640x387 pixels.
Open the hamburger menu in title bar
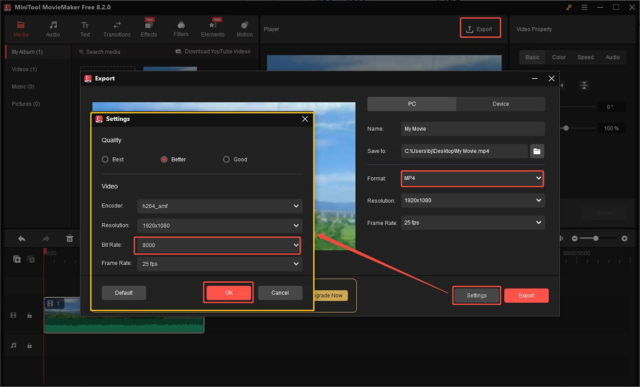point(584,7)
